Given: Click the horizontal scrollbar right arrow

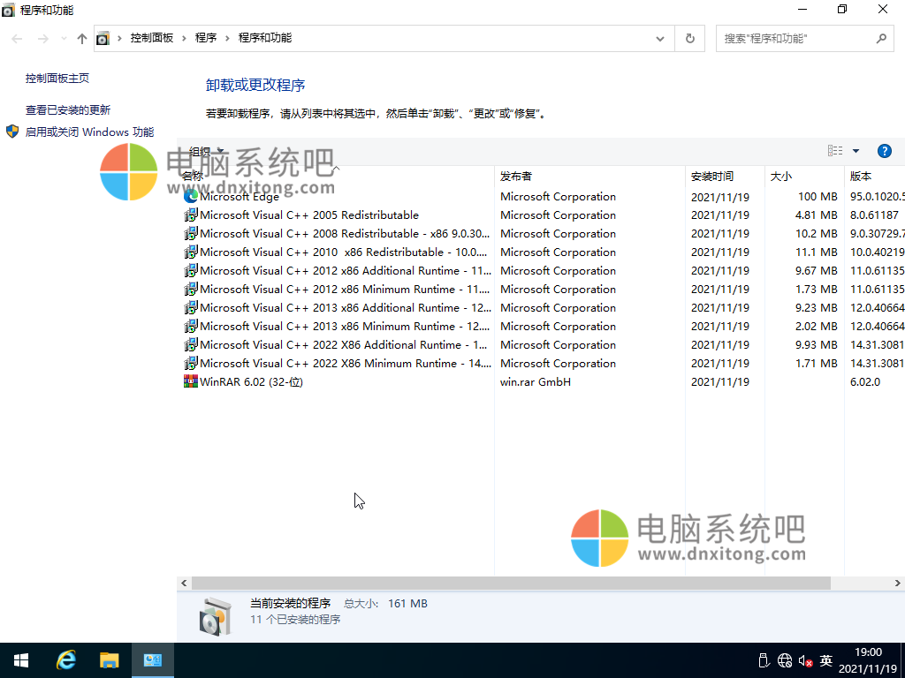Looking at the screenshot, I should coord(898,584).
